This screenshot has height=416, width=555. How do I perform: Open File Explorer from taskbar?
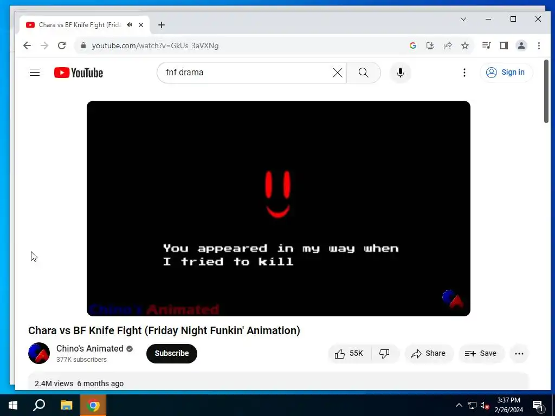pos(66,405)
